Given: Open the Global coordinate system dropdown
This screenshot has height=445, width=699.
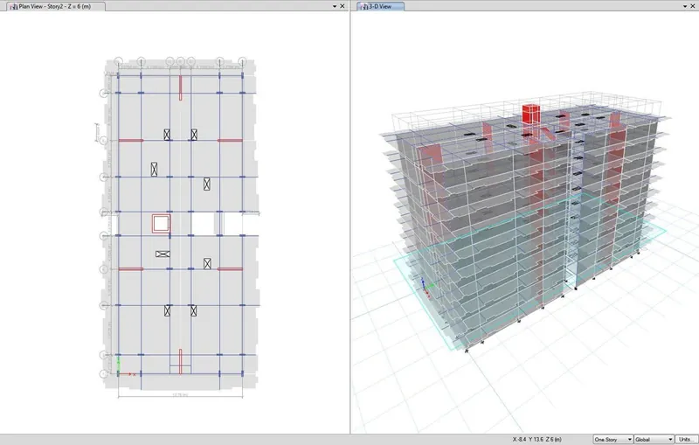Looking at the screenshot, I should pyautogui.click(x=654, y=439).
